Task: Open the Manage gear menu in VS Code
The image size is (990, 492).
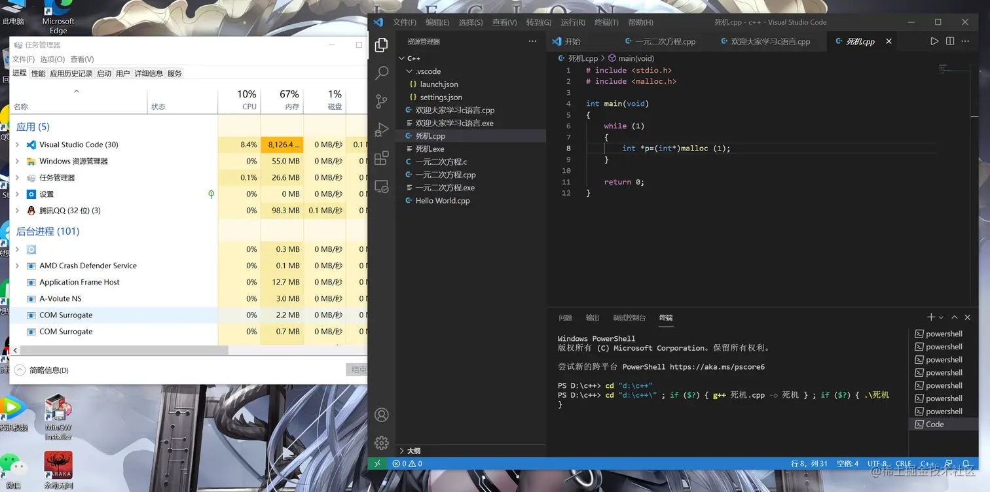Action: tap(382, 443)
